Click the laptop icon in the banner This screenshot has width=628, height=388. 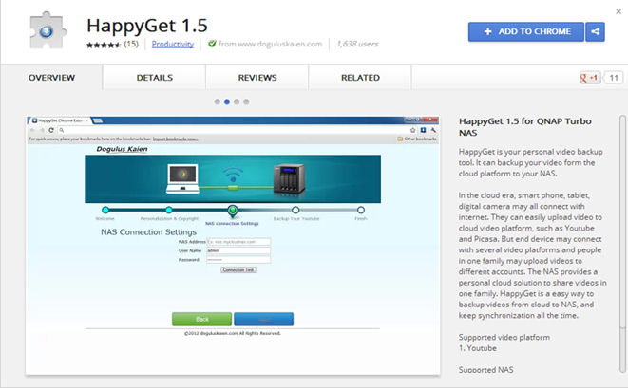[x=182, y=178]
